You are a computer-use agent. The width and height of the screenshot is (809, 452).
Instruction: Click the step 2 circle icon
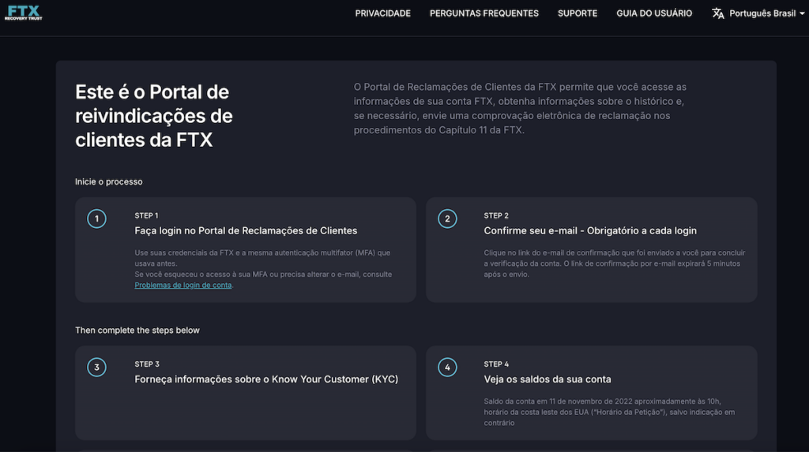point(447,219)
